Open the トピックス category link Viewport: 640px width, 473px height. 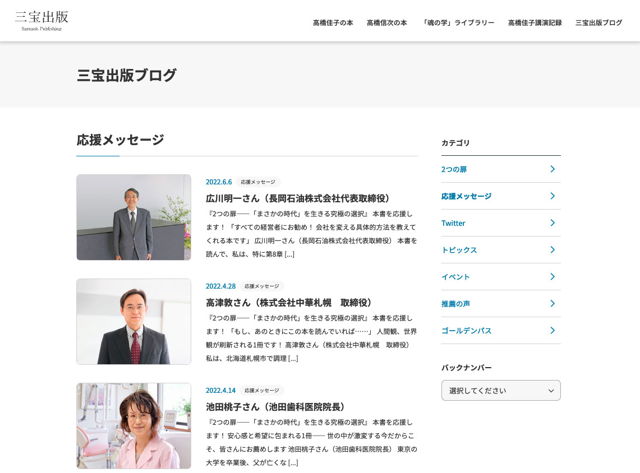coord(459,250)
